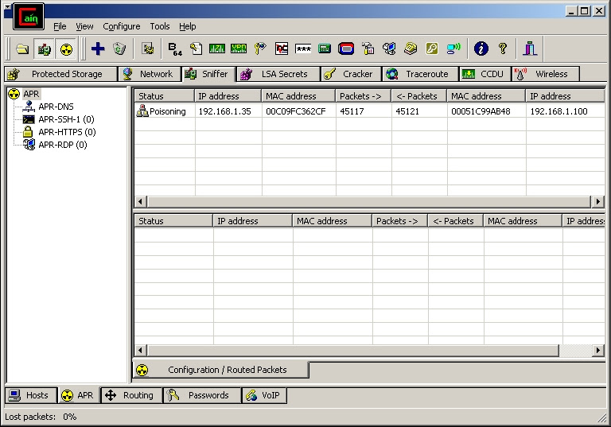
Task: Open the Passwords bottom tab
Action: coord(202,395)
